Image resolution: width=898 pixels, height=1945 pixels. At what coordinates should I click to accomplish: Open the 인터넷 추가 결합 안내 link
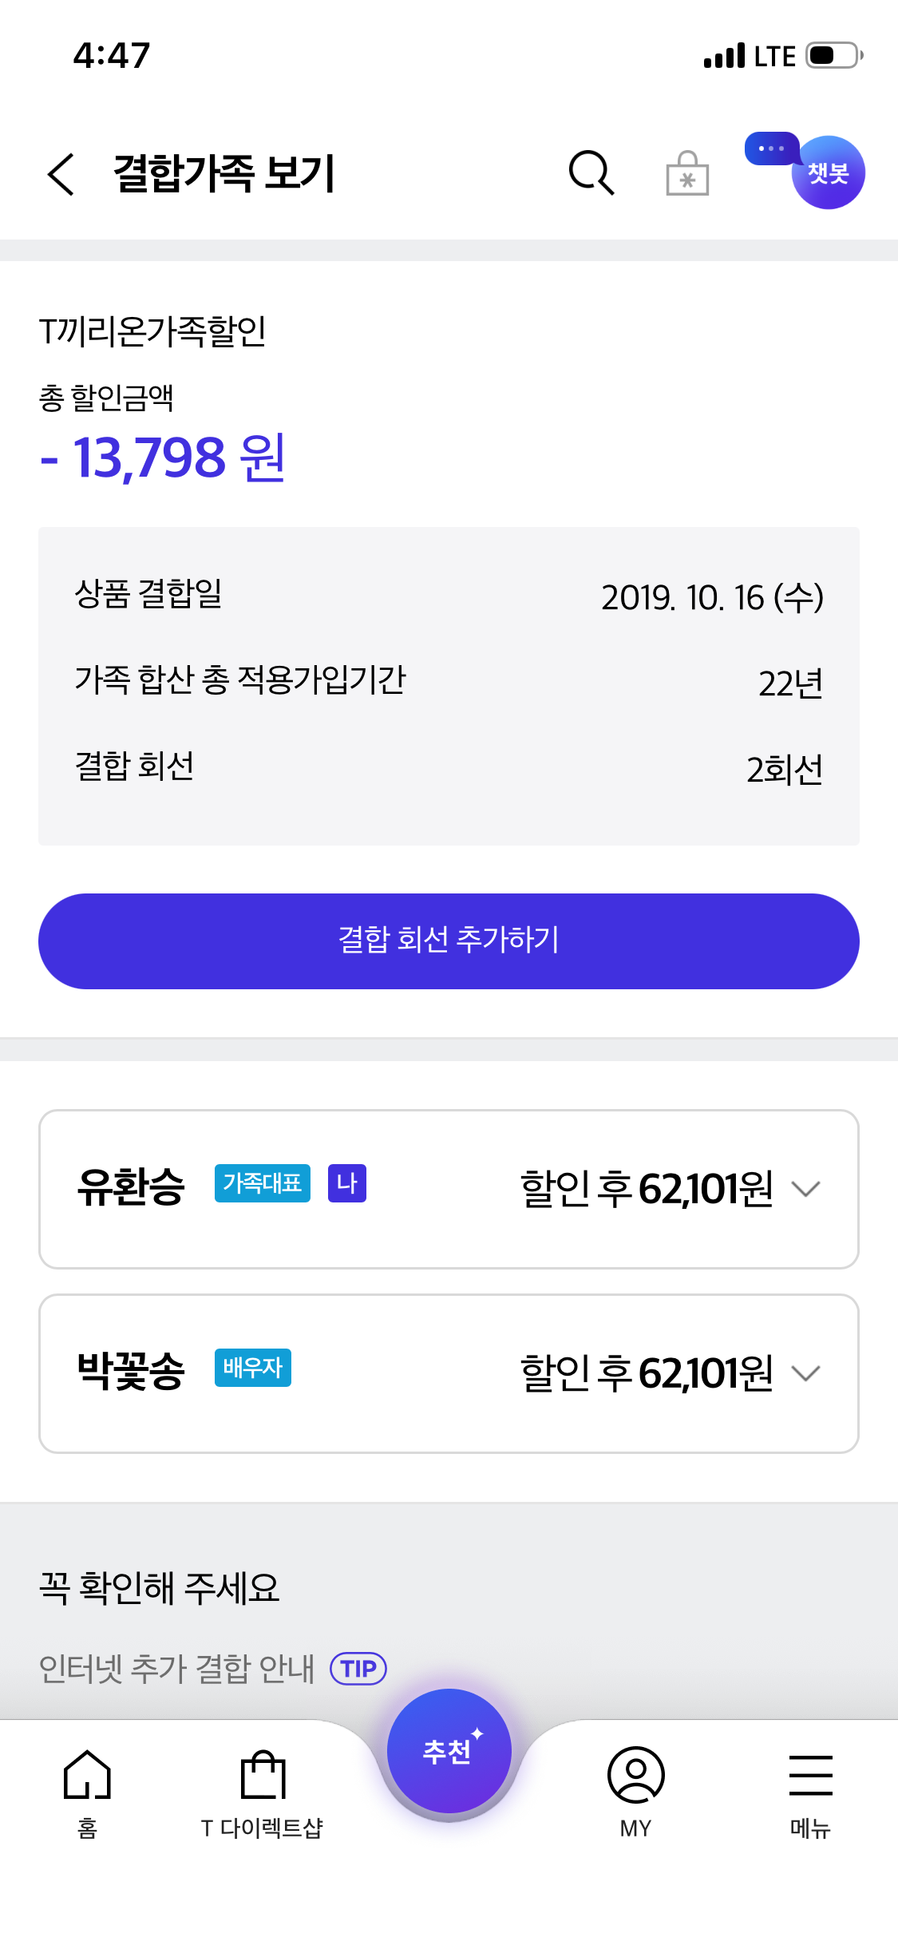tap(176, 1668)
